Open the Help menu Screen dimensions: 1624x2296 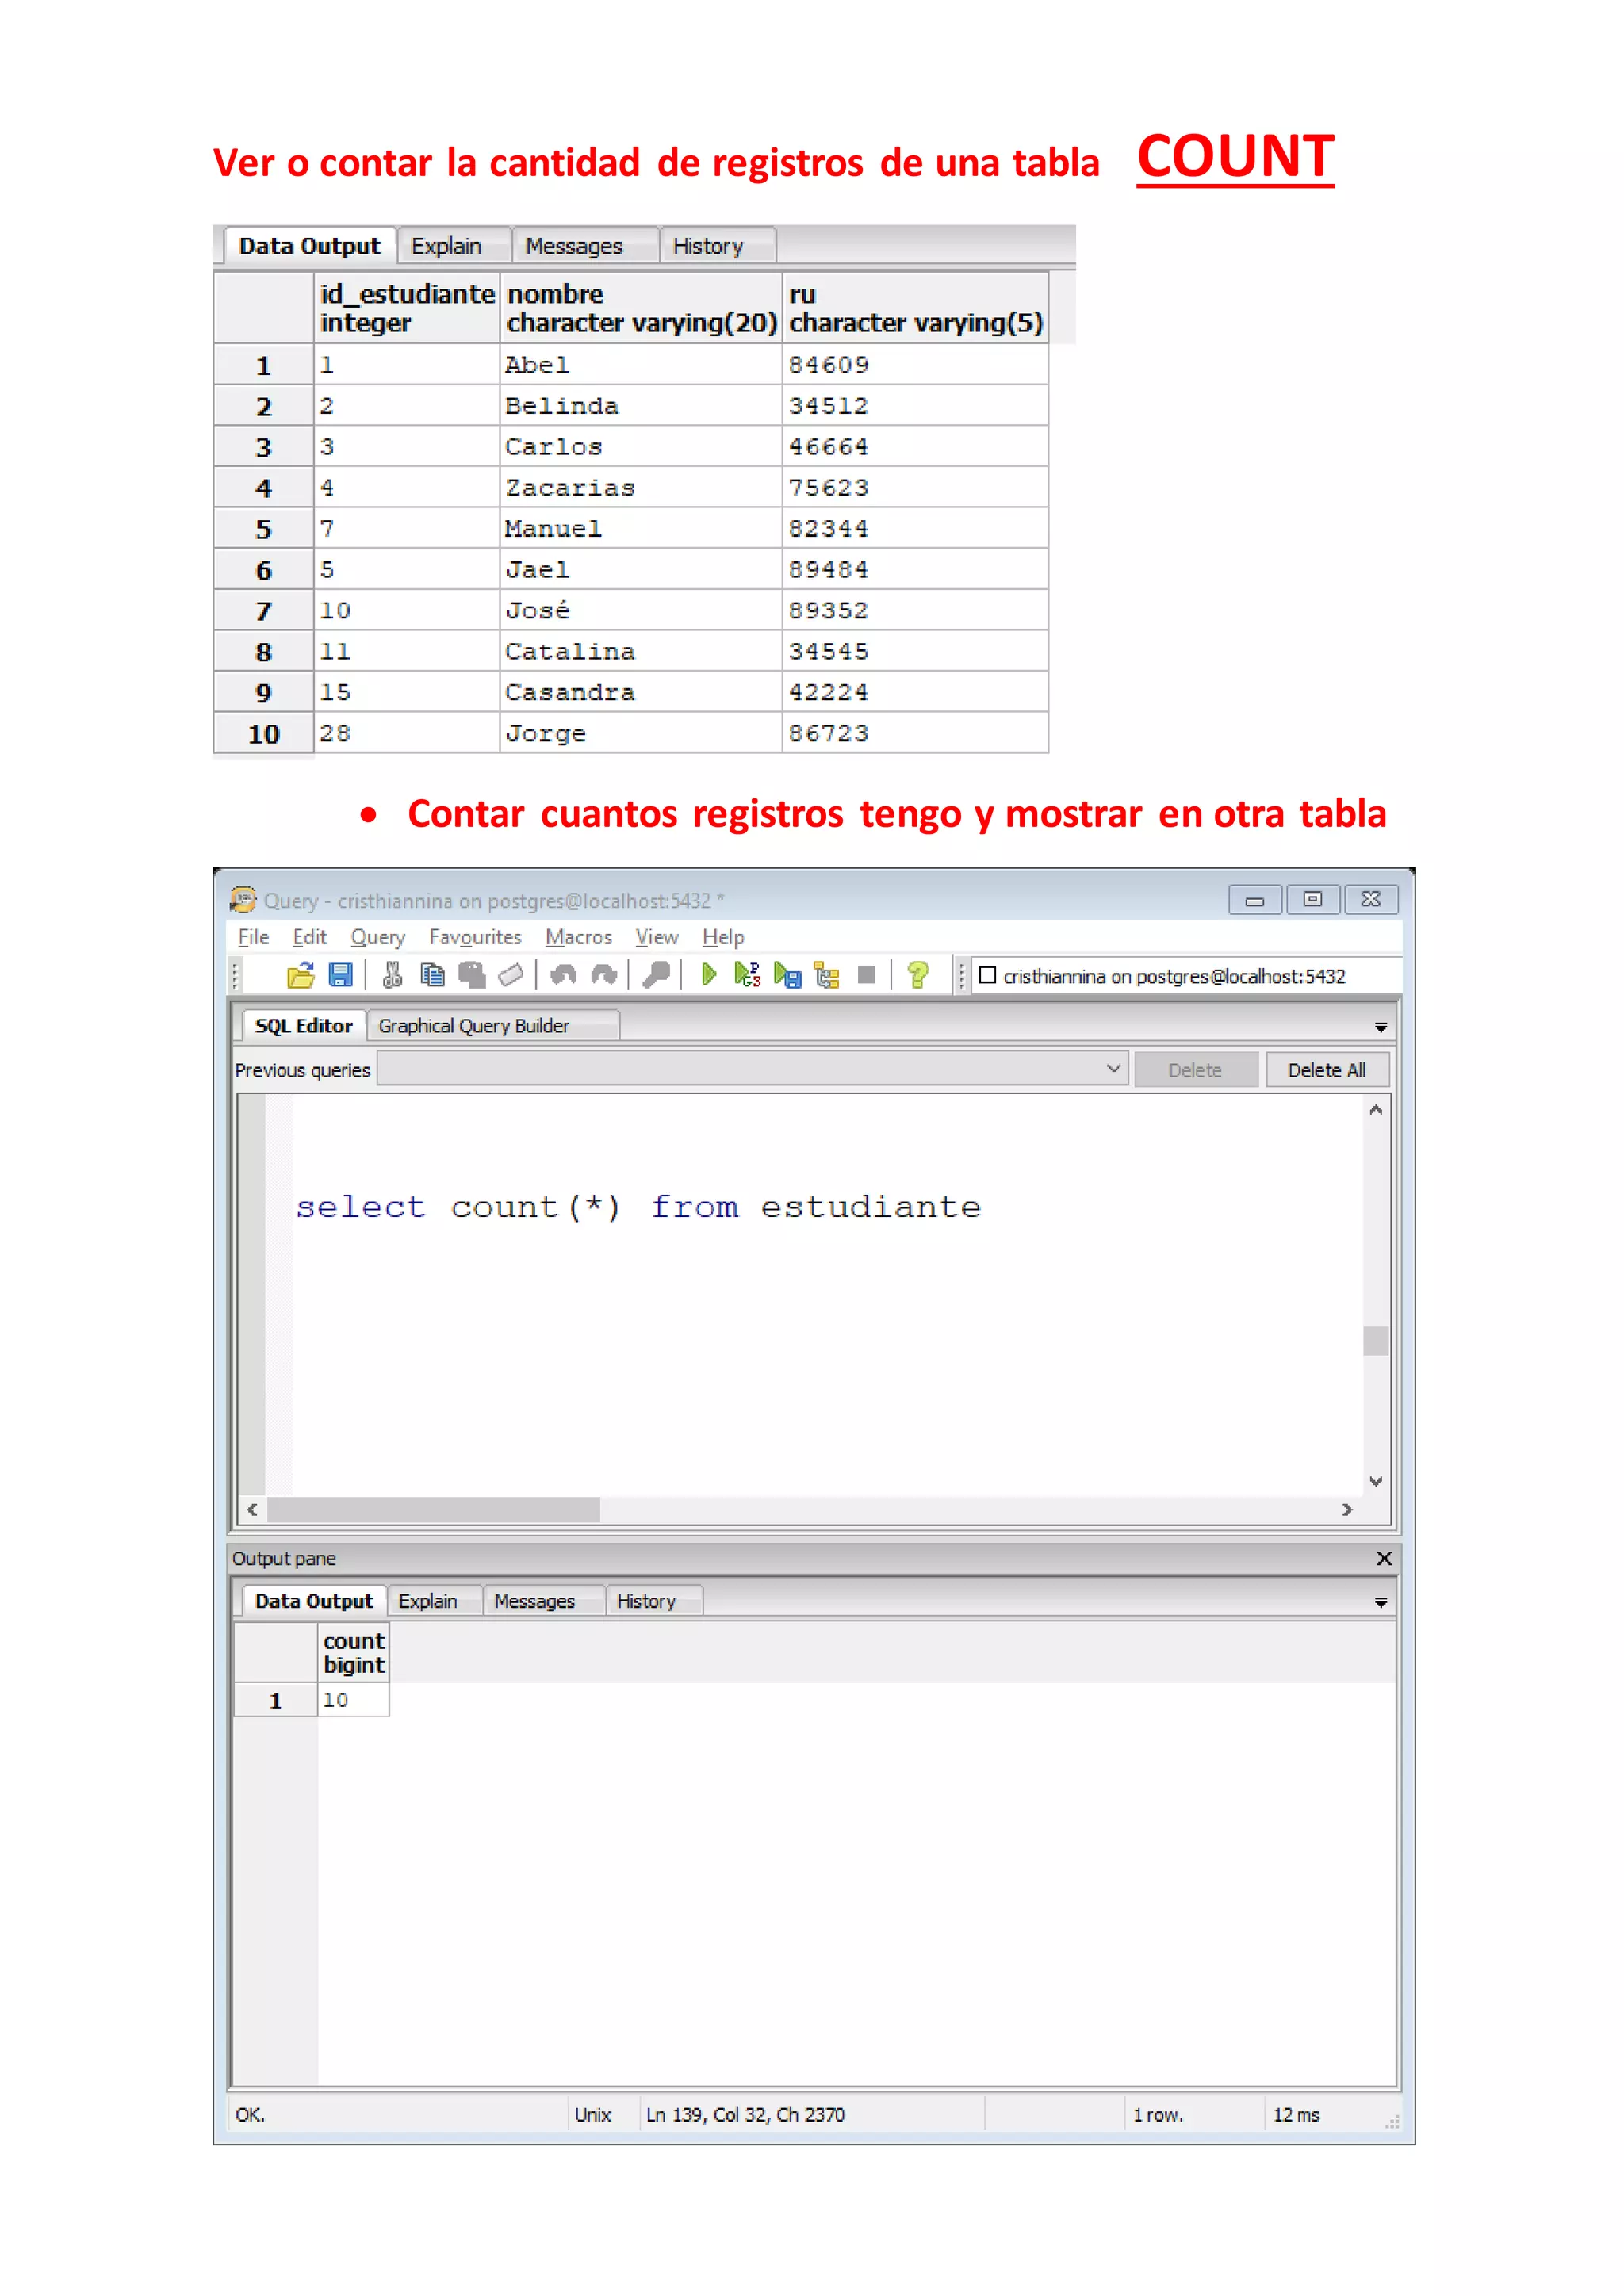coord(723,937)
